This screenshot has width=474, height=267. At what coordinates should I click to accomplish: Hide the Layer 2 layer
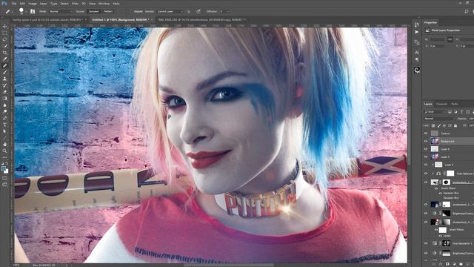pos(426,165)
